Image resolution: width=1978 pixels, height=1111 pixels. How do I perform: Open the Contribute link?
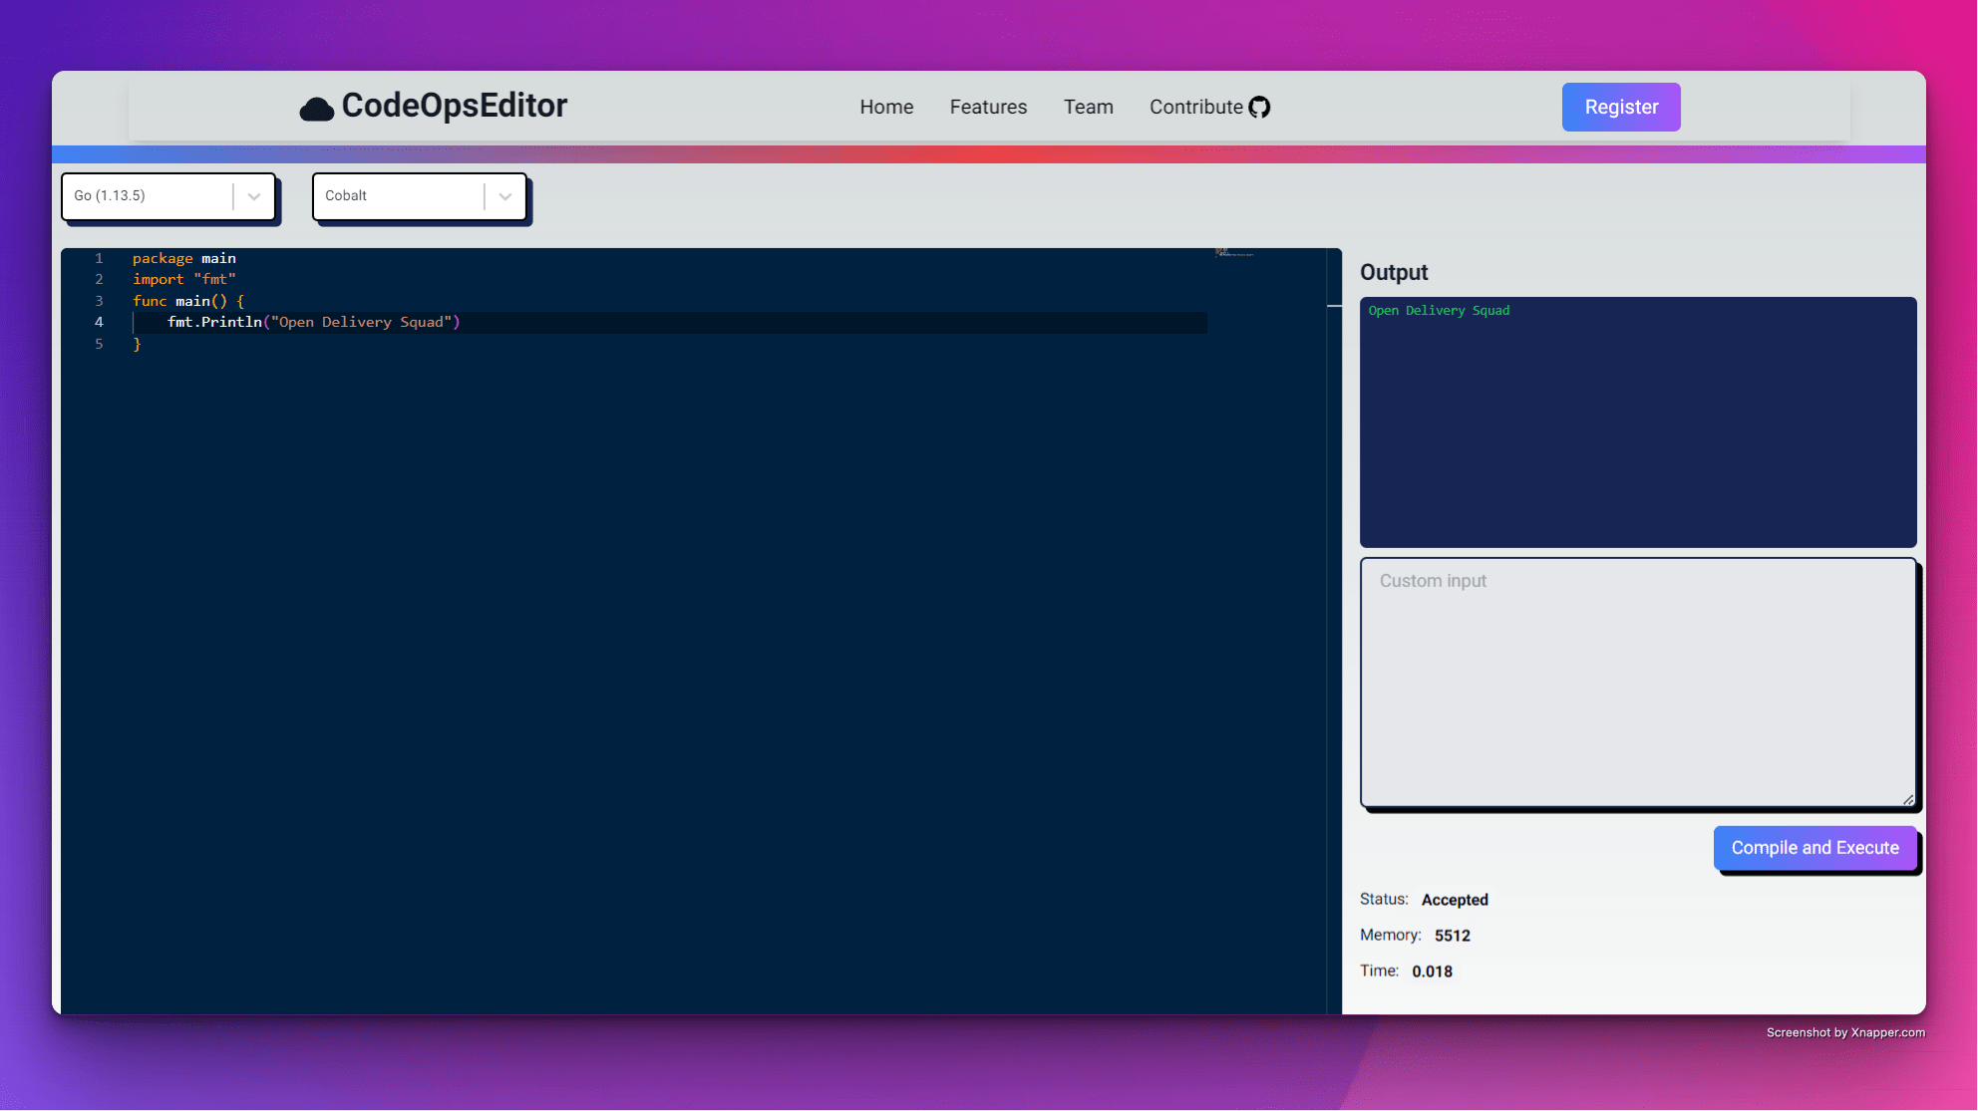pyautogui.click(x=1195, y=108)
